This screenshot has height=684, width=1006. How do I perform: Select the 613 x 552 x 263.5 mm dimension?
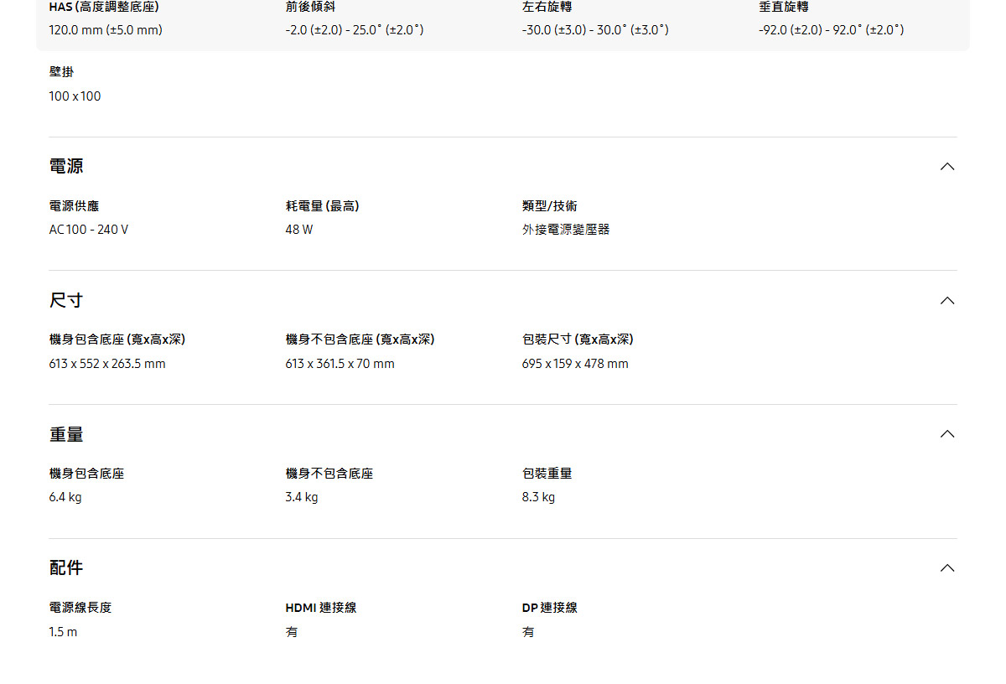[106, 363]
